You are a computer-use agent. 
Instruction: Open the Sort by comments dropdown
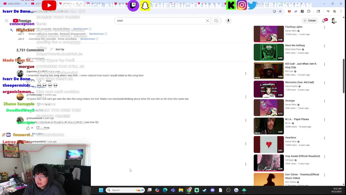point(57,49)
